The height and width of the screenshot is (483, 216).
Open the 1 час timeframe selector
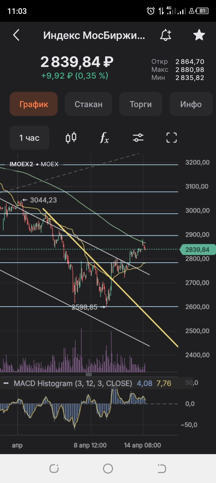[x=29, y=138]
